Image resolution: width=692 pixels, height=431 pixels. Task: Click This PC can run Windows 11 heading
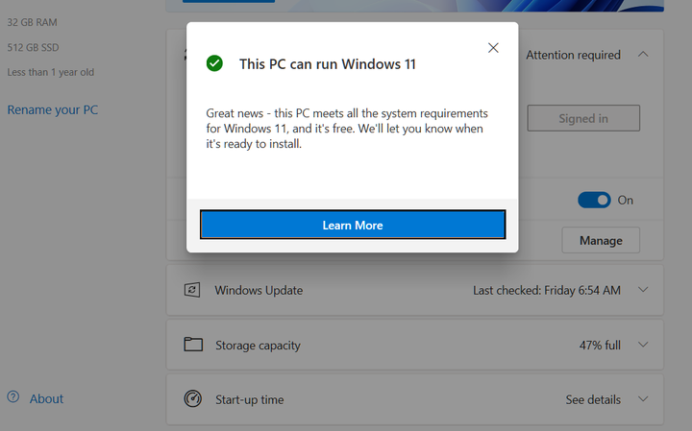click(328, 64)
